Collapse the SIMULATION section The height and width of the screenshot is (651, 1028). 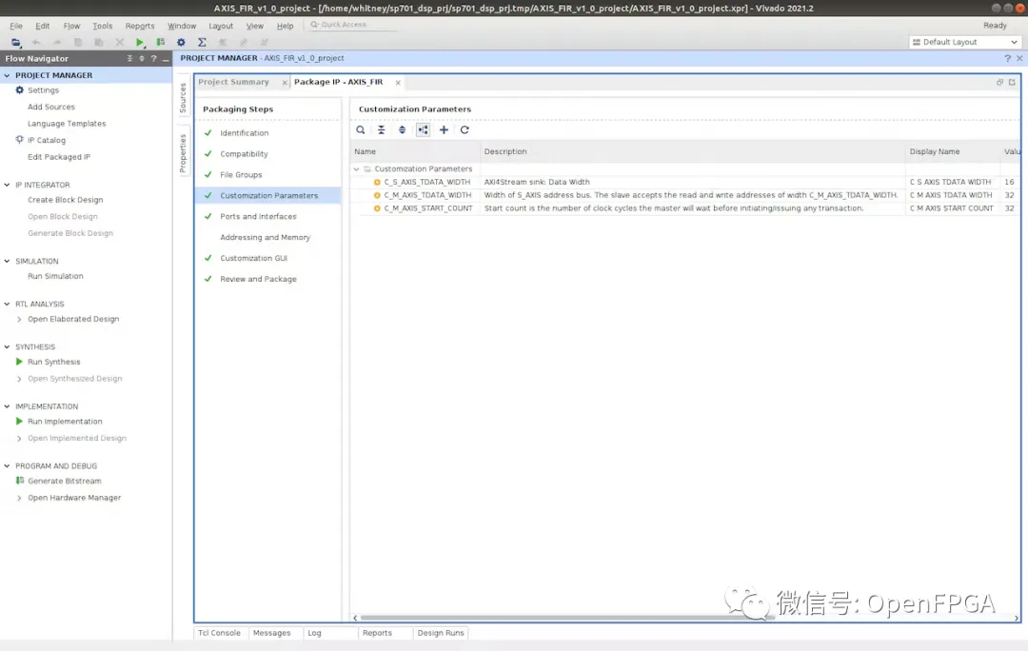coord(8,261)
